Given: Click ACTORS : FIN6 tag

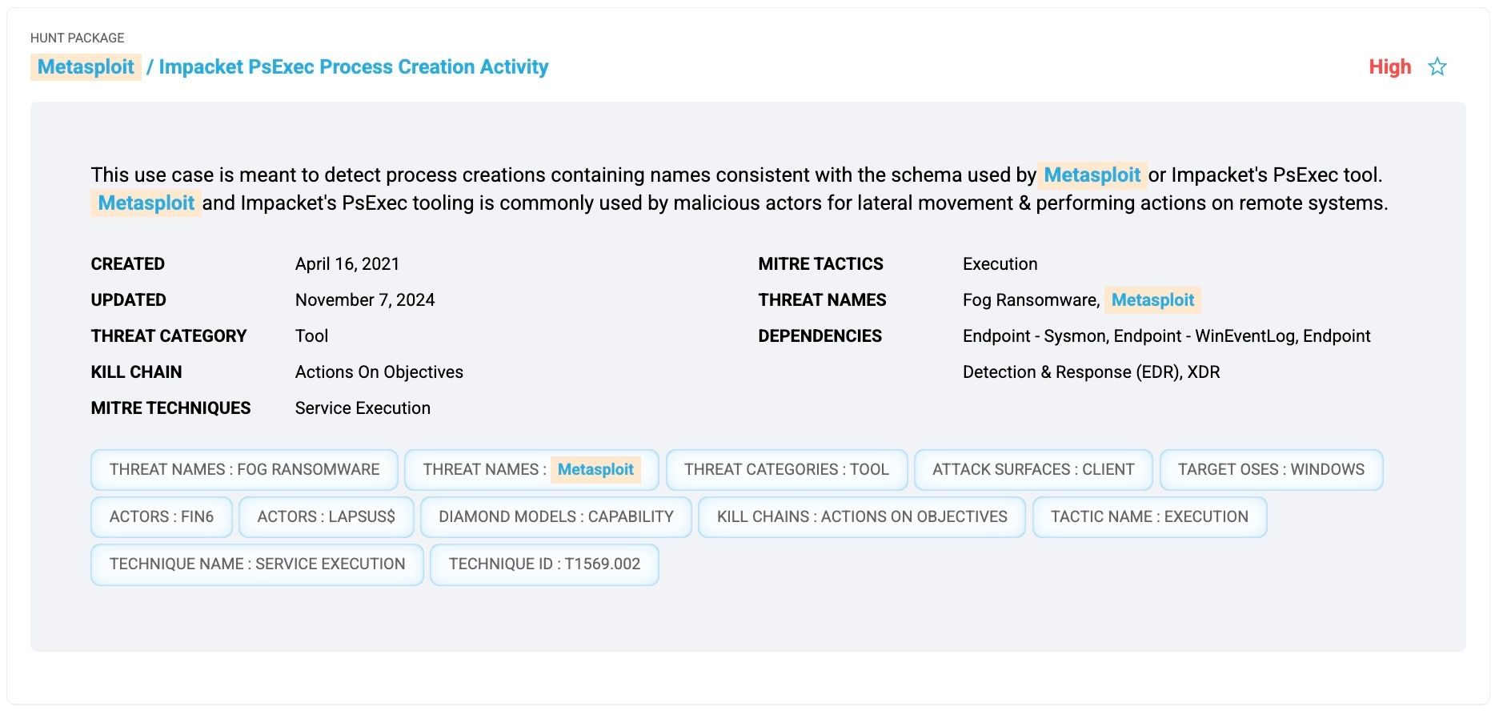Looking at the screenshot, I should tap(162, 517).
